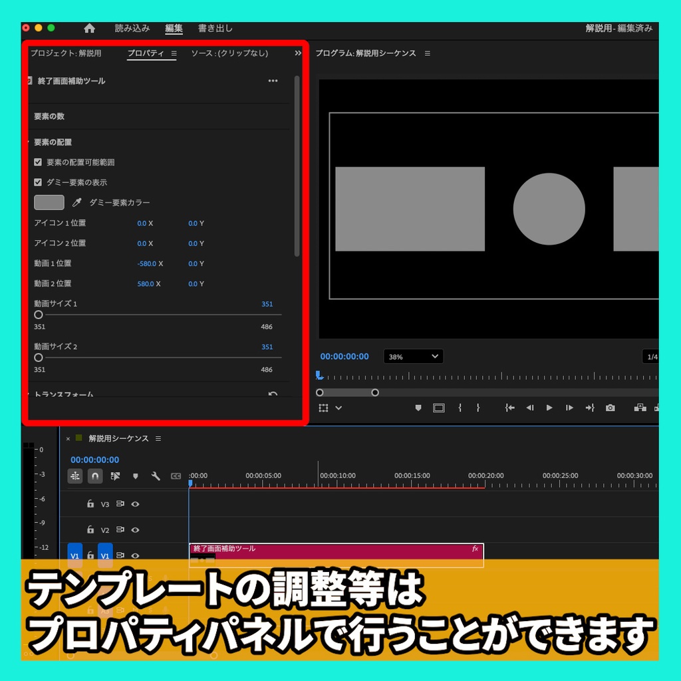
Task: Open 終了画面補助ツール options via ellipsis button
Action: point(273,80)
